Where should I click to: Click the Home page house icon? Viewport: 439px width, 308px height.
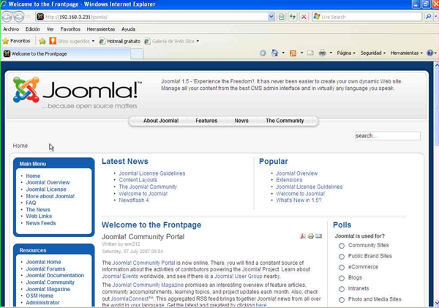tap(274, 53)
